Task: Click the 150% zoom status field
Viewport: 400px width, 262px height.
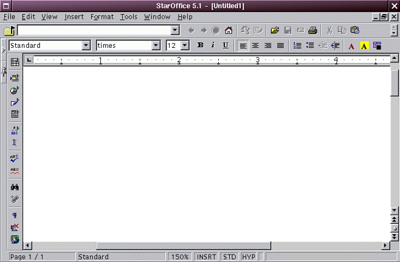Action: [x=179, y=257]
